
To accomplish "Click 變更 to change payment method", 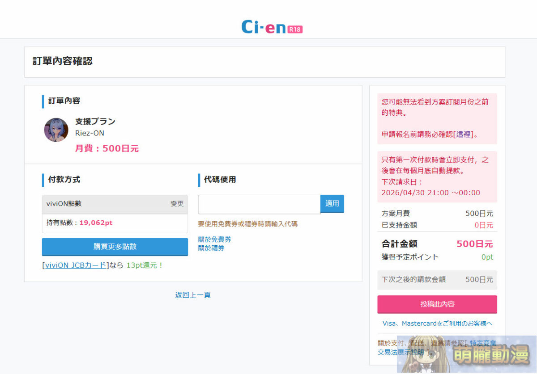I will coord(177,204).
